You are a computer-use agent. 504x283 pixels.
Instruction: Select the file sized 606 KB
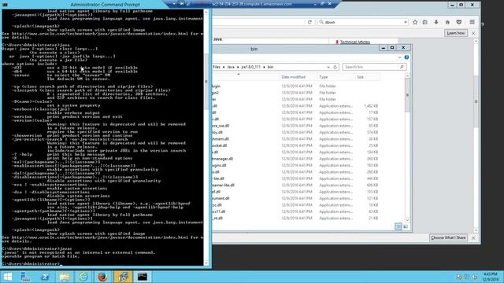(296, 186)
